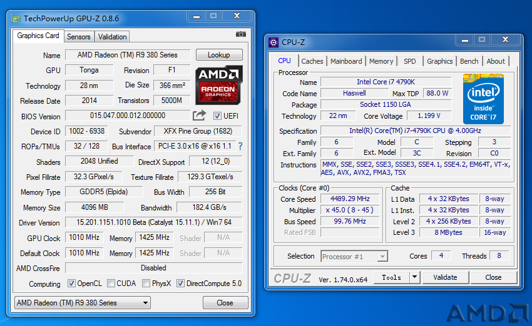Click the Core Speed value 4489.29 MHz
Viewport: 532px width, 326px height.
(x=350, y=199)
